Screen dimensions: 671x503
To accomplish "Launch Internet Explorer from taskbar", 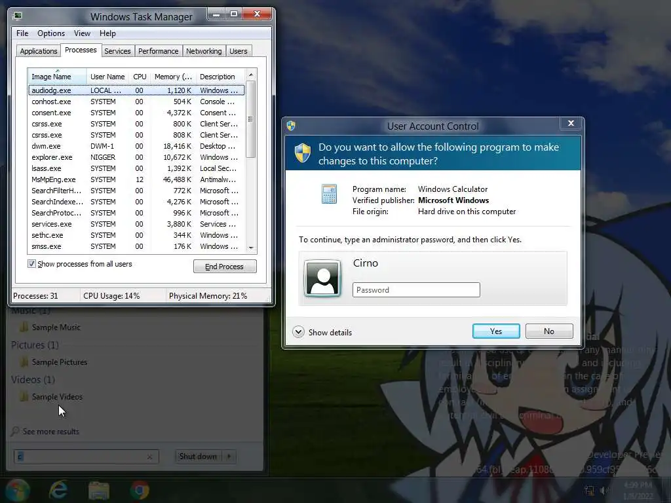I will point(58,490).
